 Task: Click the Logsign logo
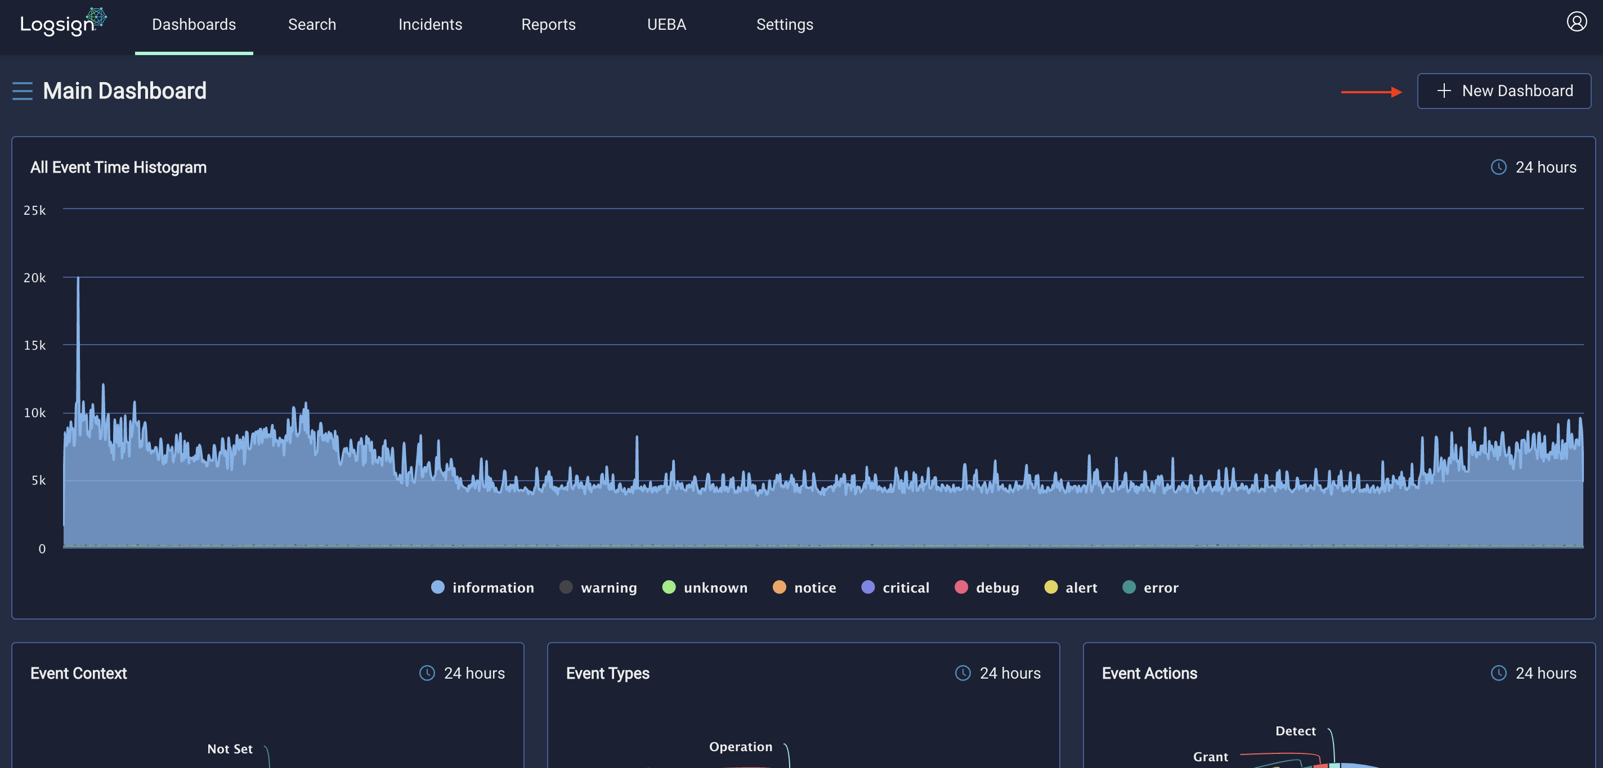click(x=63, y=22)
